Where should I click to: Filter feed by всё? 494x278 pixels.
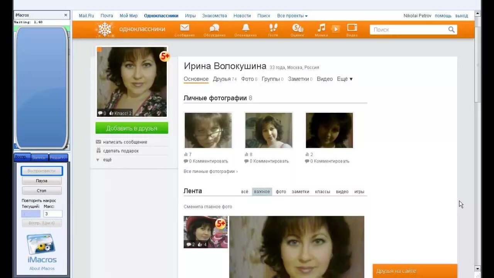(245, 192)
